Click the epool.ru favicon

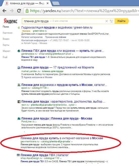(19, 85)
